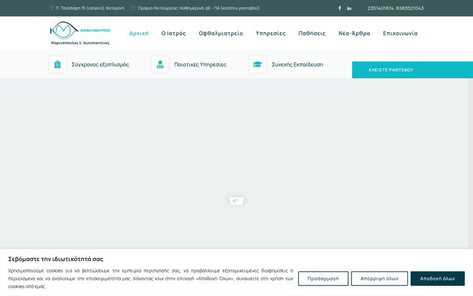Click the clock icon before opening hours

pyautogui.click(x=133, y=8)
